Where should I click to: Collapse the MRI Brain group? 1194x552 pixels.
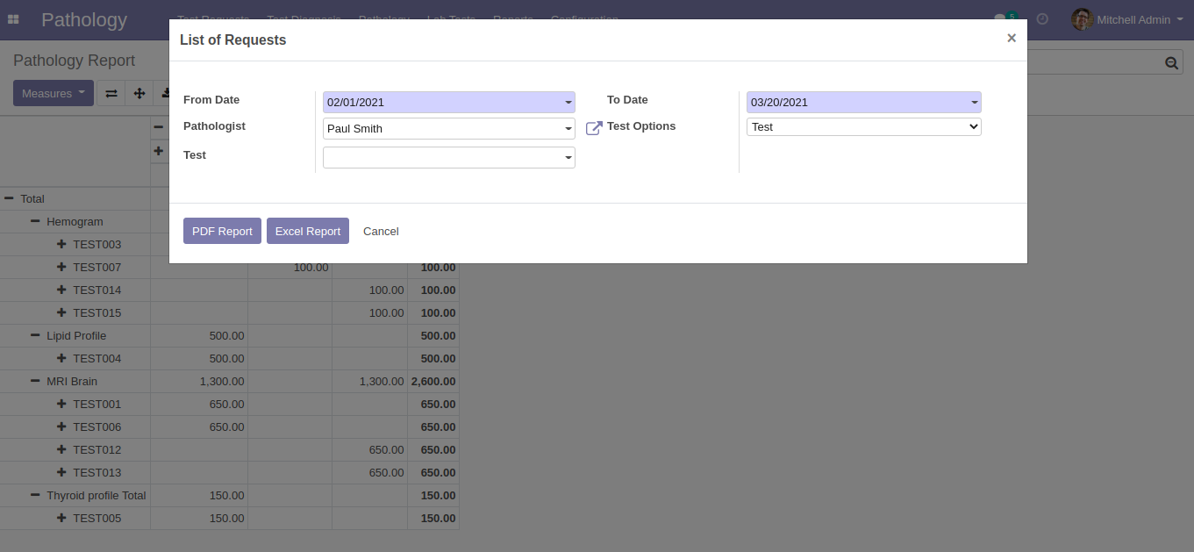[x=35, y=382]
